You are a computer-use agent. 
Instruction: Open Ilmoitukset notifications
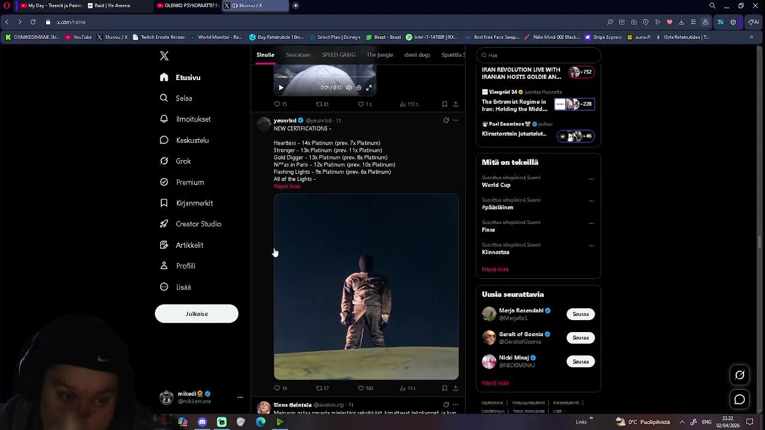click(185, 119)
